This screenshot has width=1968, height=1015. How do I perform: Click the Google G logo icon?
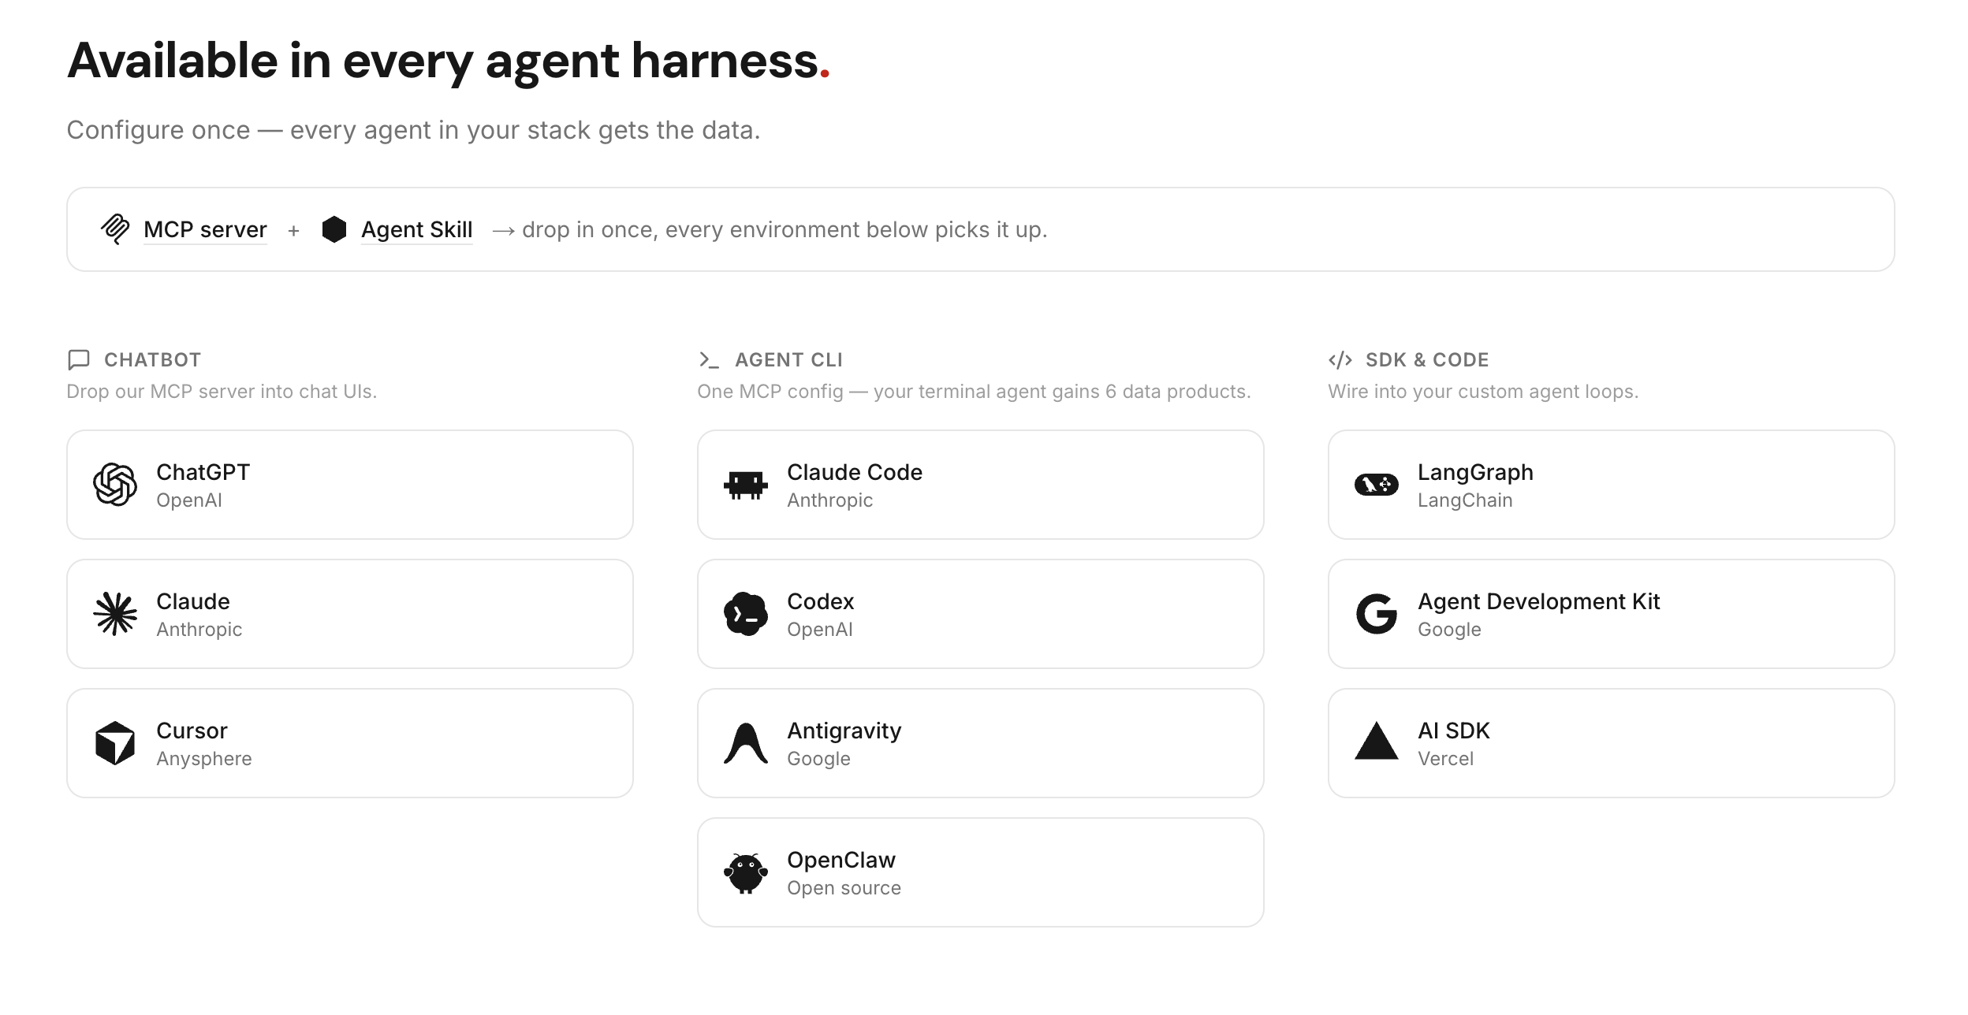point(1377,614)
